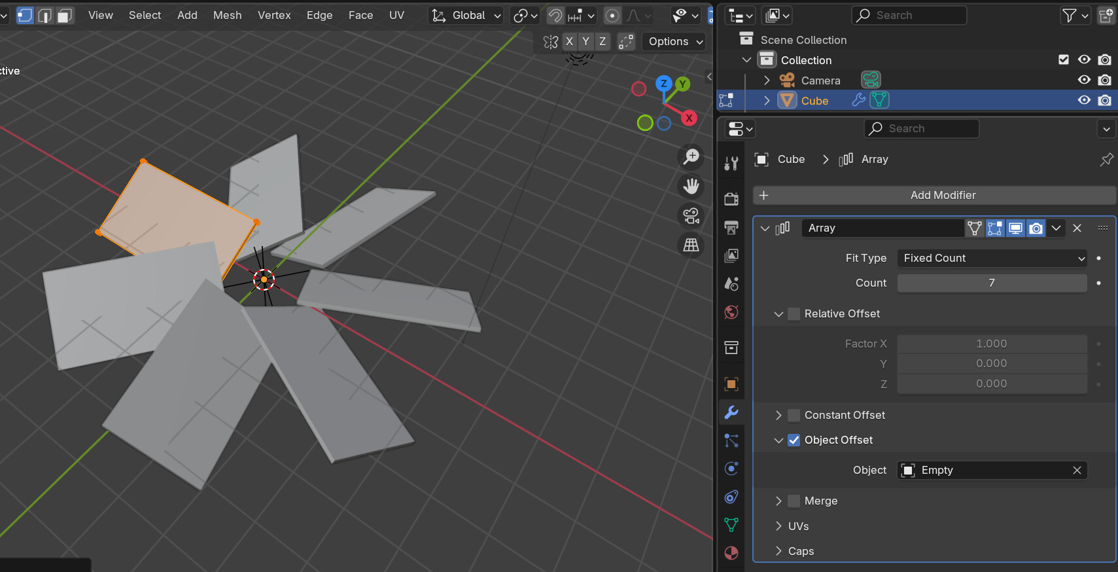Open the Object Constraints tab icon
The width and height of the screenshot is (1118, 572).
coord(731,497)
